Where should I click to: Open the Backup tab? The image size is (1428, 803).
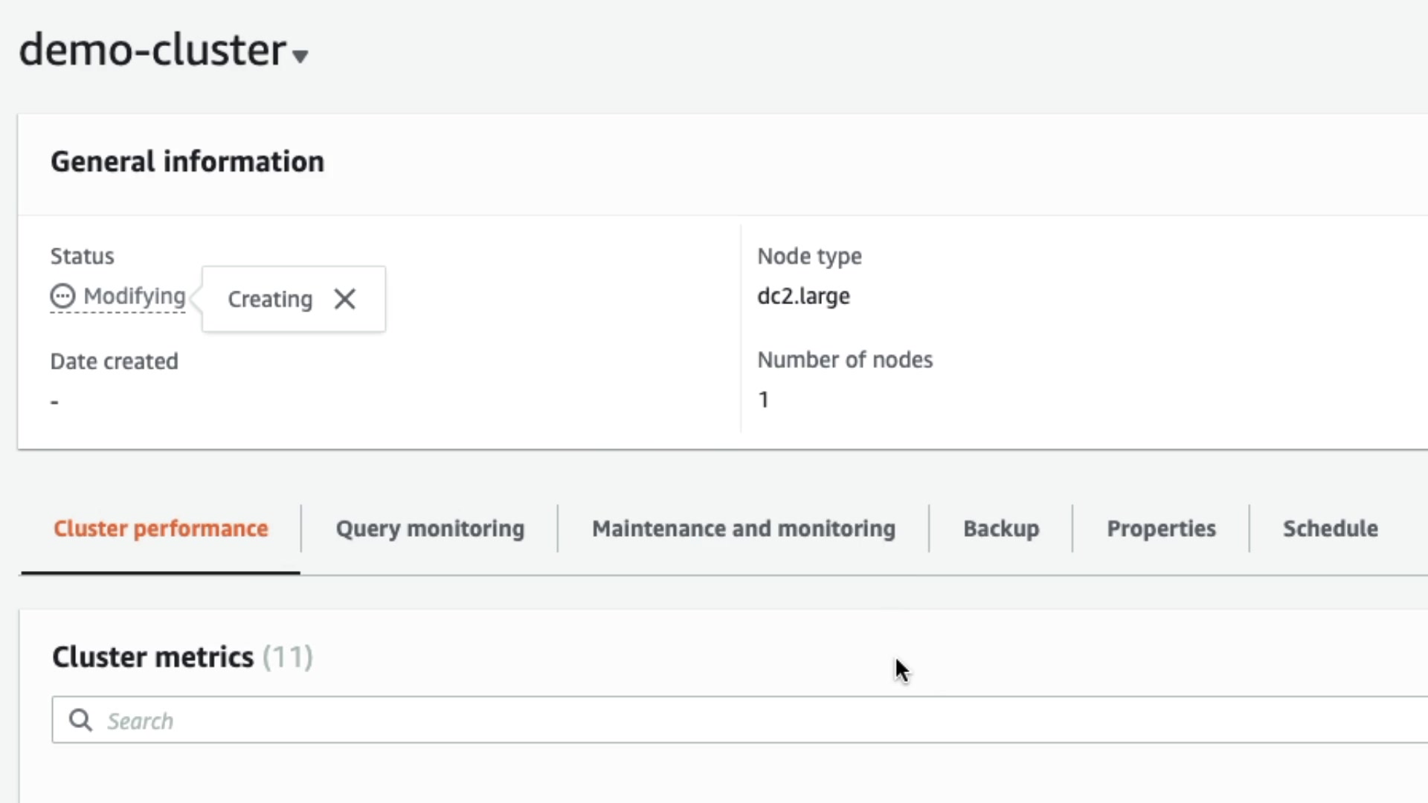coord(1001,529)
